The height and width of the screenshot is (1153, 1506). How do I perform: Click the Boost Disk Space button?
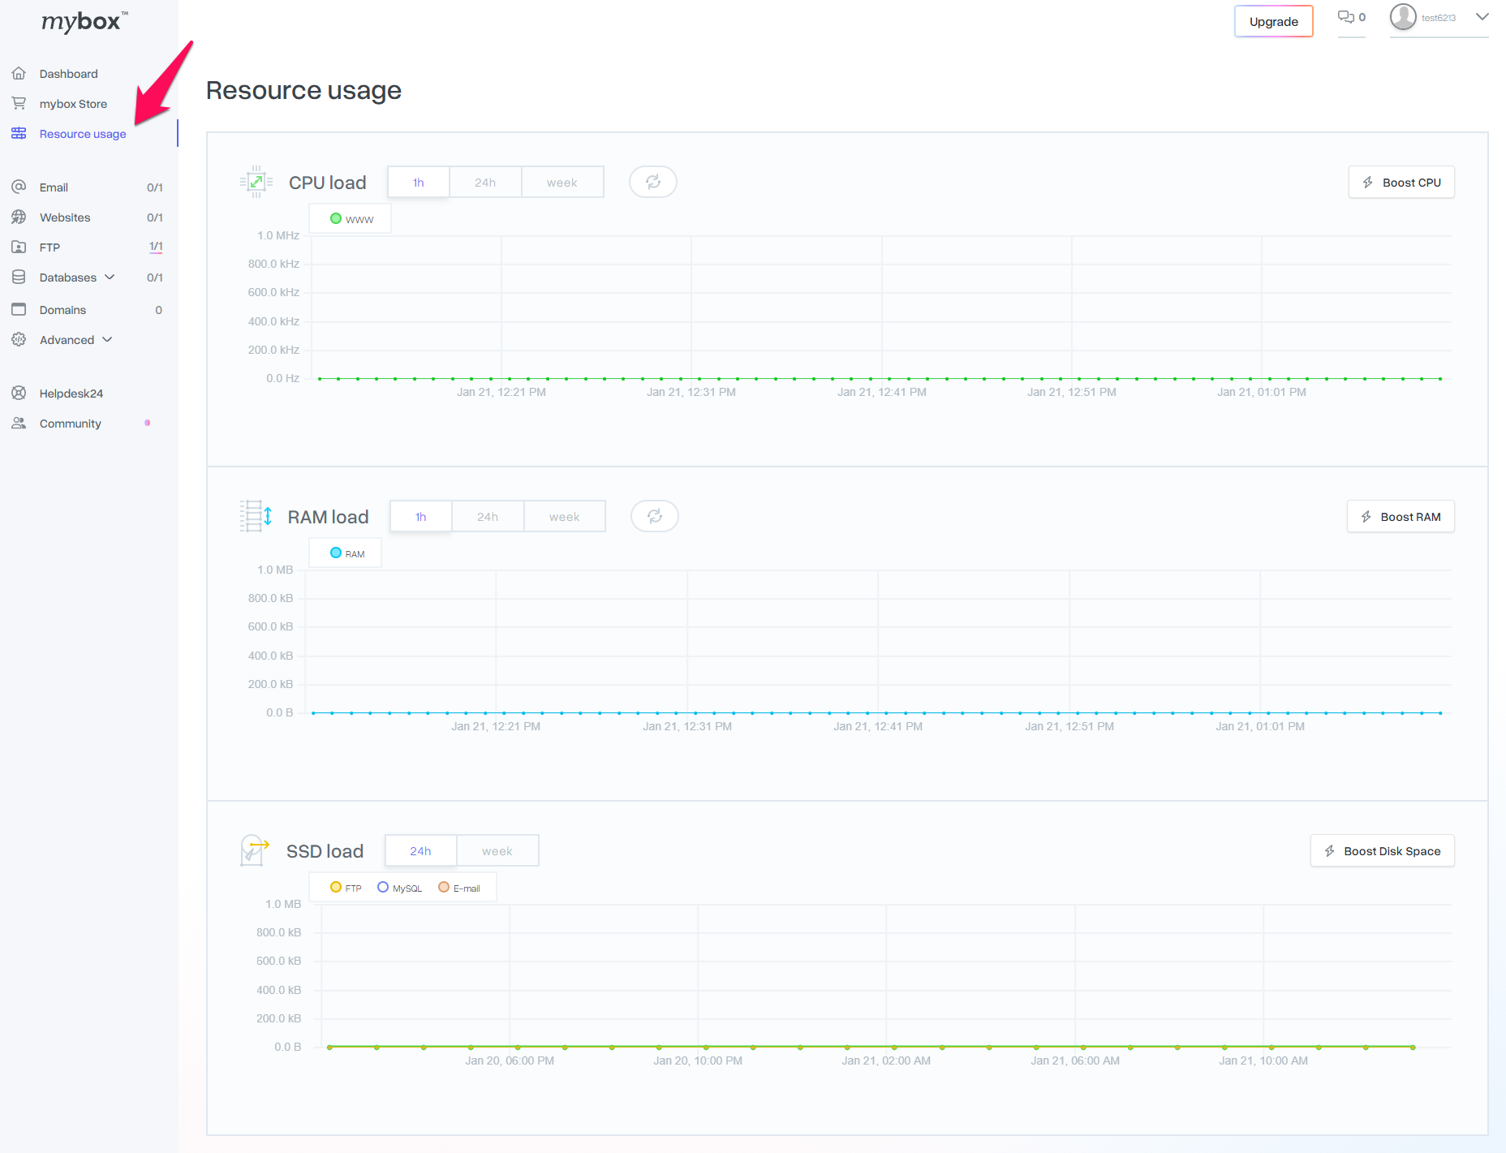pyautogui.click(x=1382, y=850)
